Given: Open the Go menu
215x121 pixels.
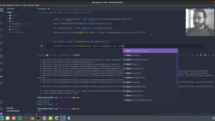Looking at the screenshot, I should [21, 5].
